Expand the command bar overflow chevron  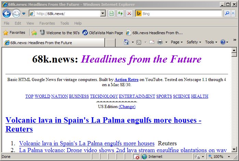tap(235, 40)
